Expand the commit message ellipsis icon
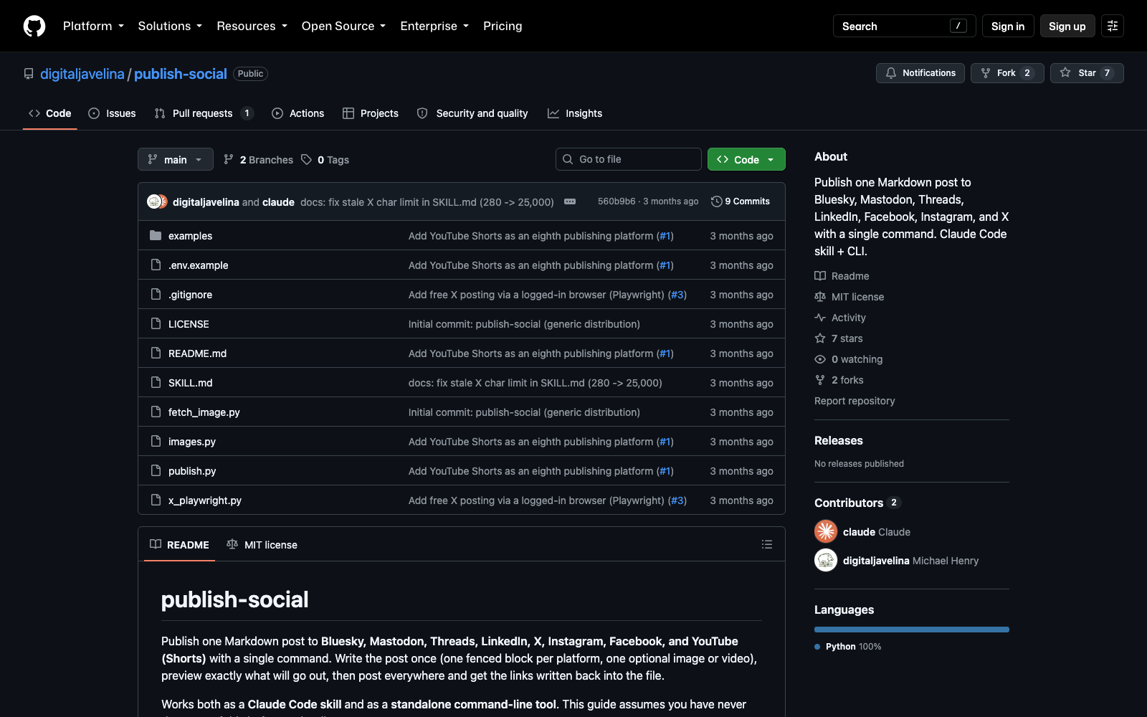Image resolution: width=1147 pixels, height=717 pixels. pyautogui.click(x=570, y=201)
